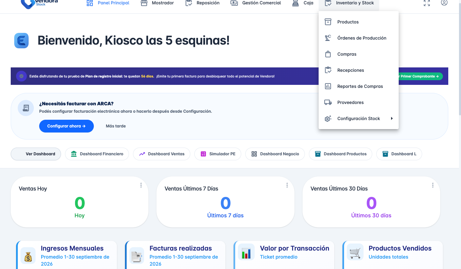The width and height of the screenshot is (461, 269).
Task: Click the ARCA invoice document icon
Action: tap(26, 108)
